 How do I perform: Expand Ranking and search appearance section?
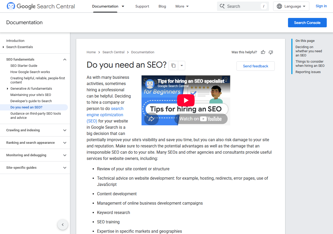(65, 143)
